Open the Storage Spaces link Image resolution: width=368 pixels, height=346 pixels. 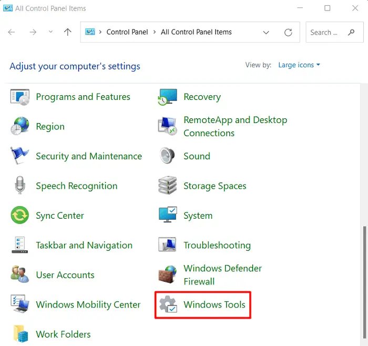[215, 186]
